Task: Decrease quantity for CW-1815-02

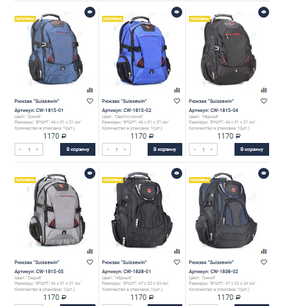Action: click(x=108, y=150)
